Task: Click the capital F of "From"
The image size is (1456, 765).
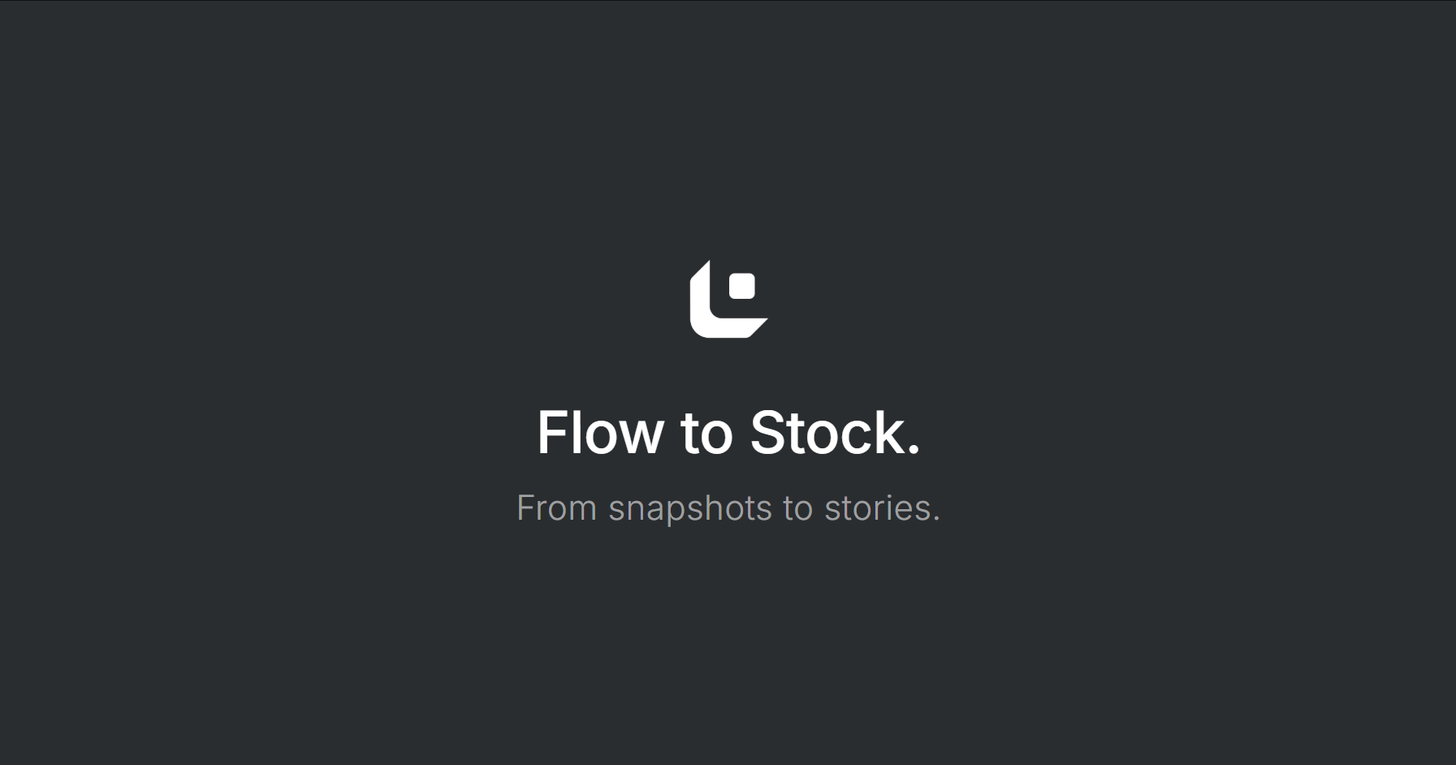Action: [525, 508]
